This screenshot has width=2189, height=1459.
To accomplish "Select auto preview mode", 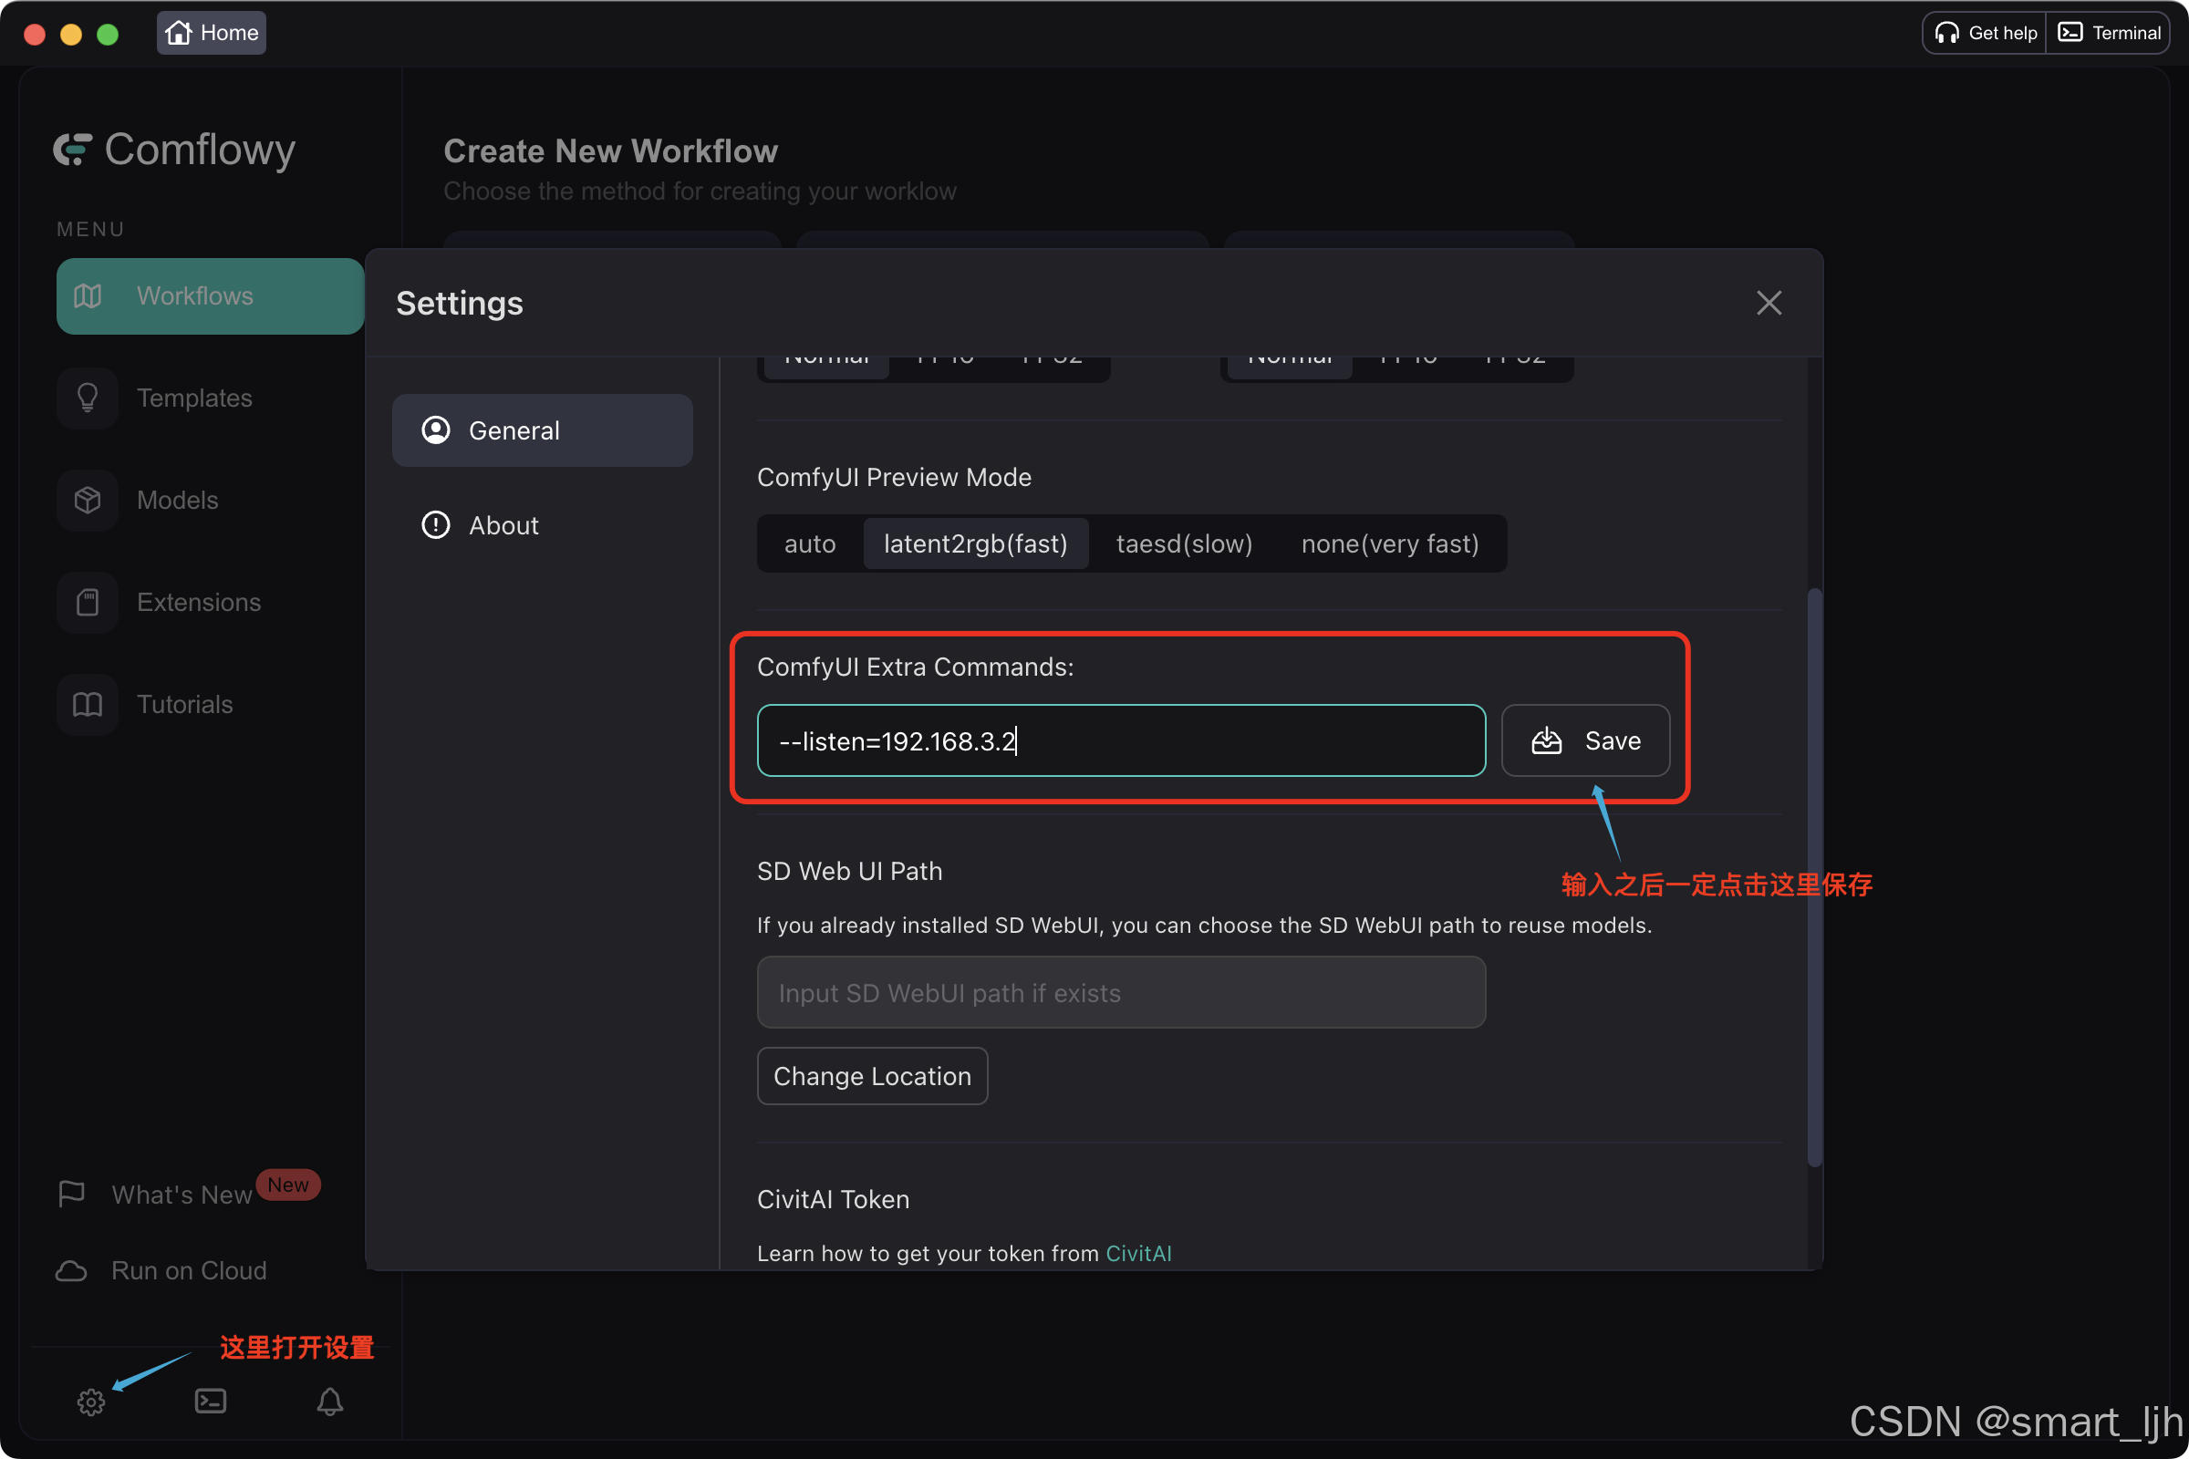I will [809, 543].
